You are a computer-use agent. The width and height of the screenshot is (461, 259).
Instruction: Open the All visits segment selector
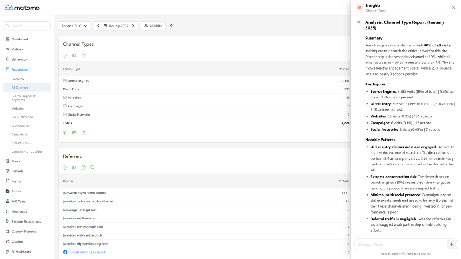(x=153, y=26)
